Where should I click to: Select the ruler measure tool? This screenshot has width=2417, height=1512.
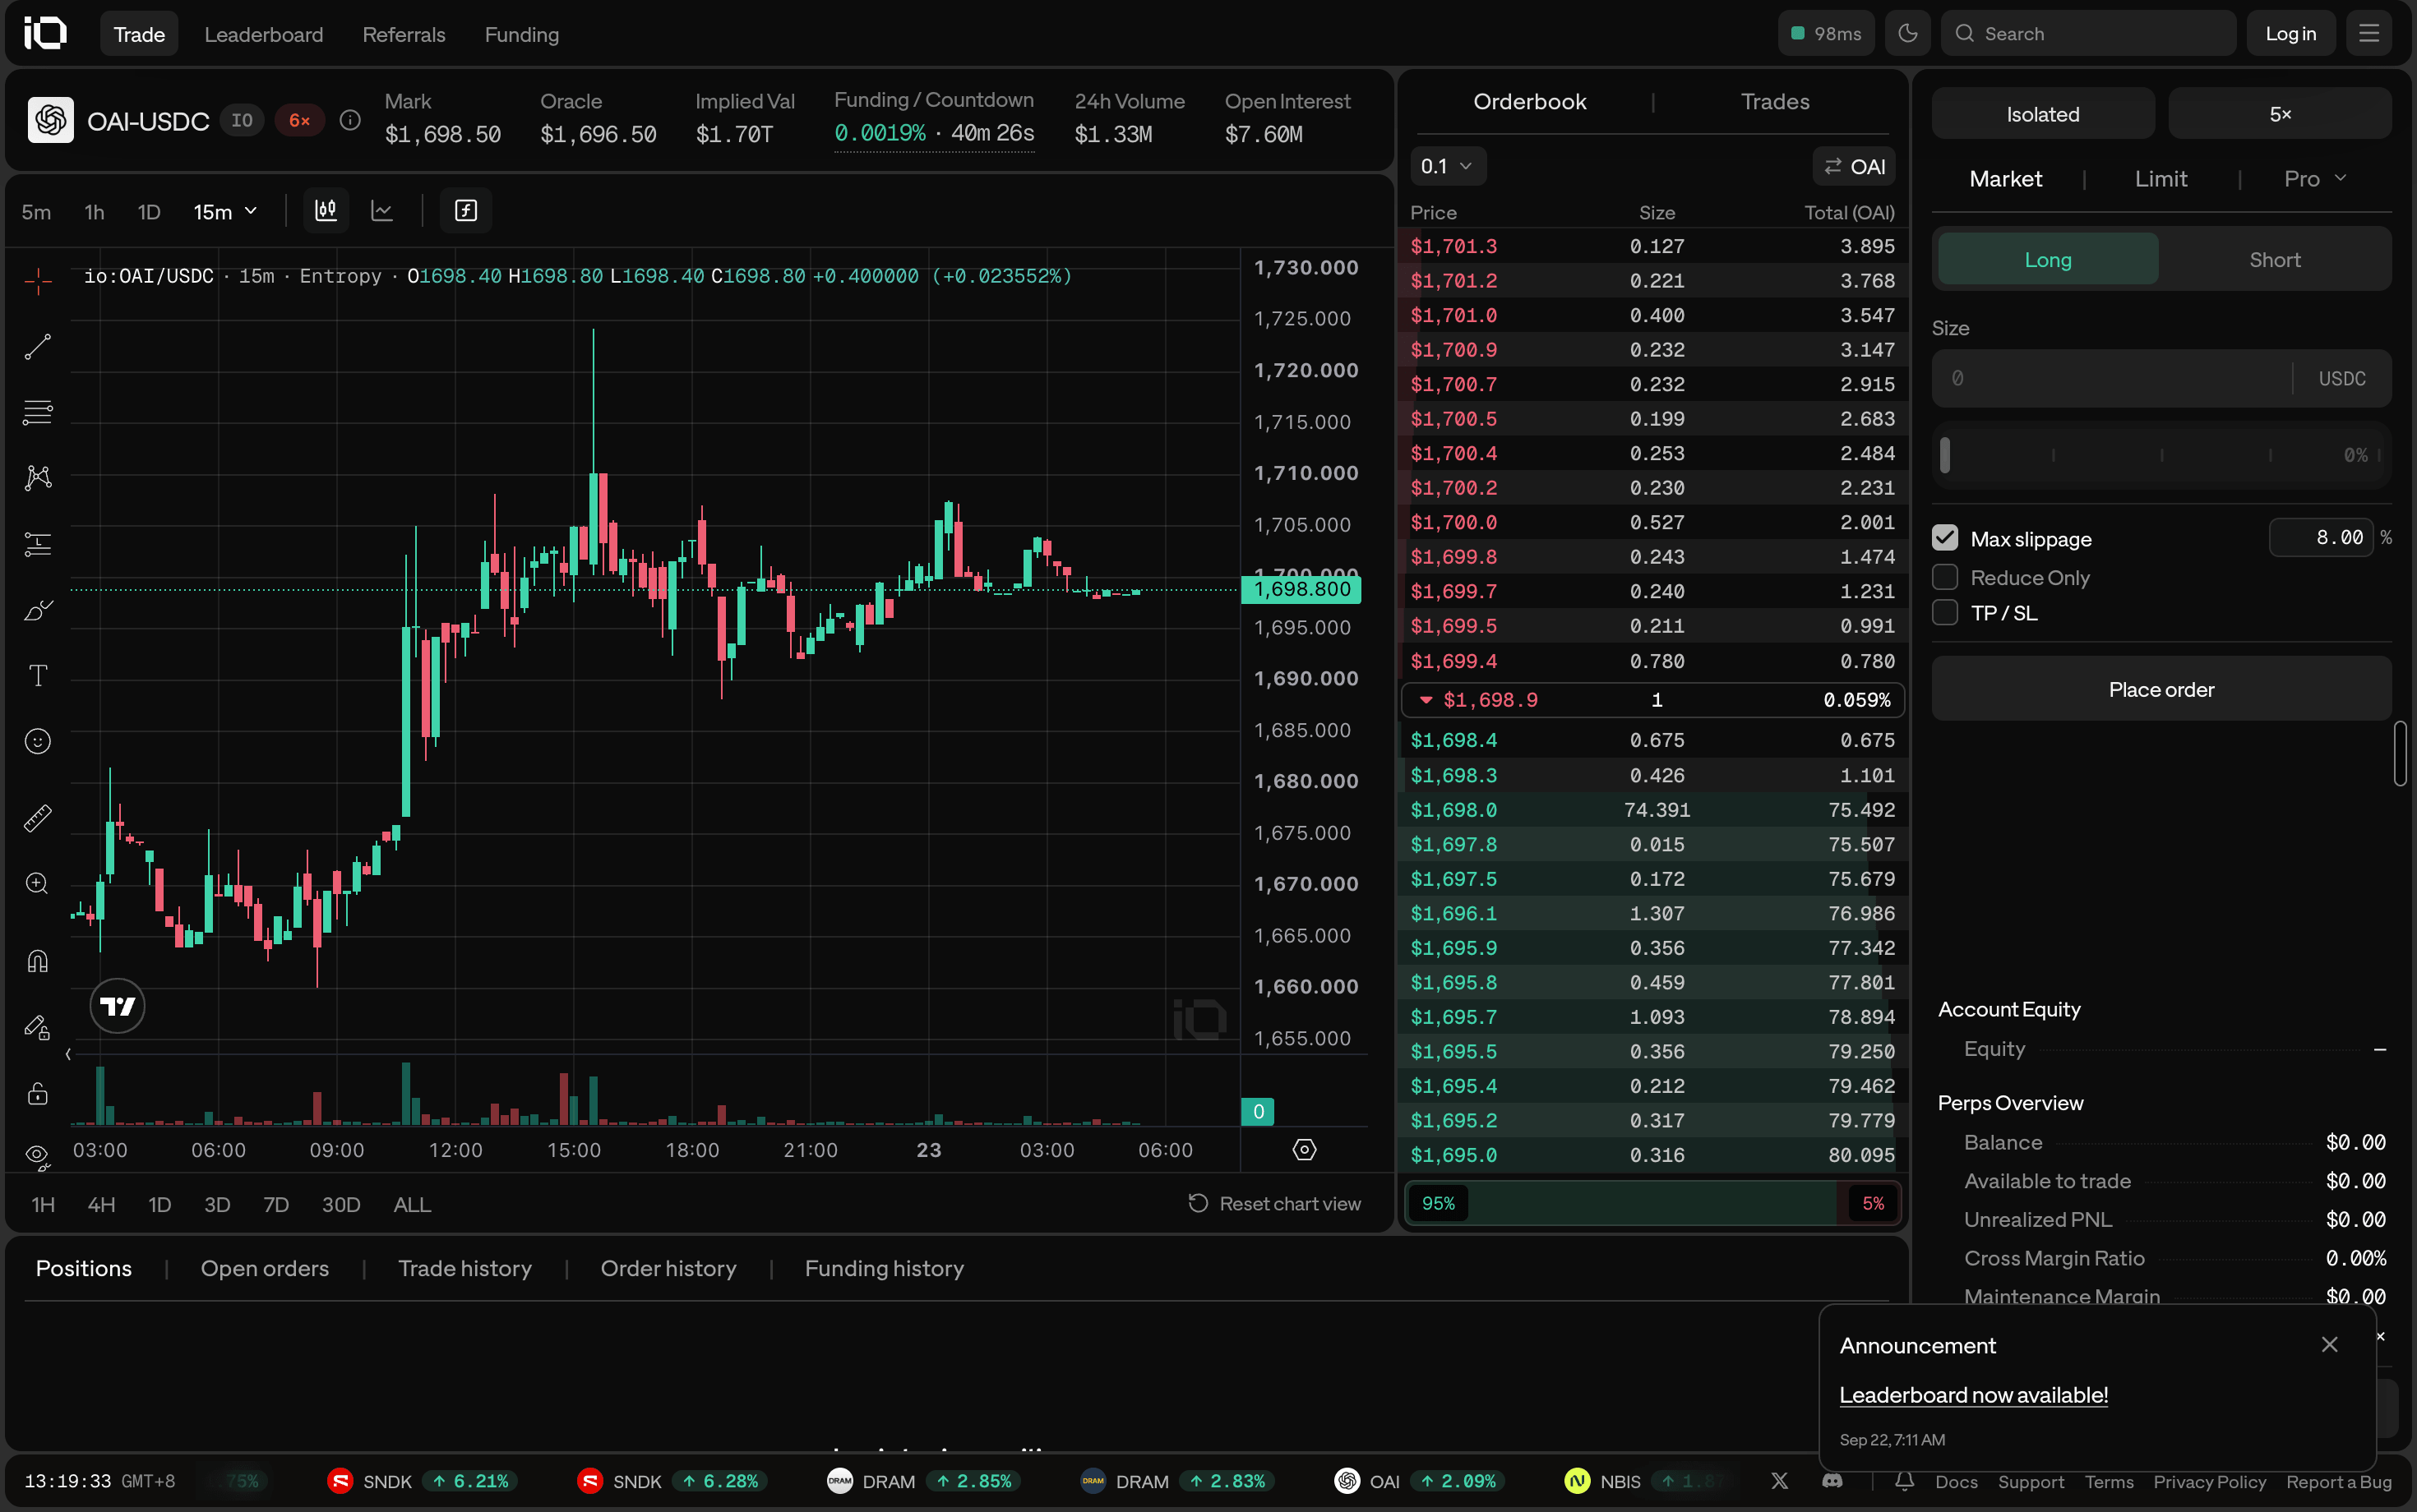38,818
